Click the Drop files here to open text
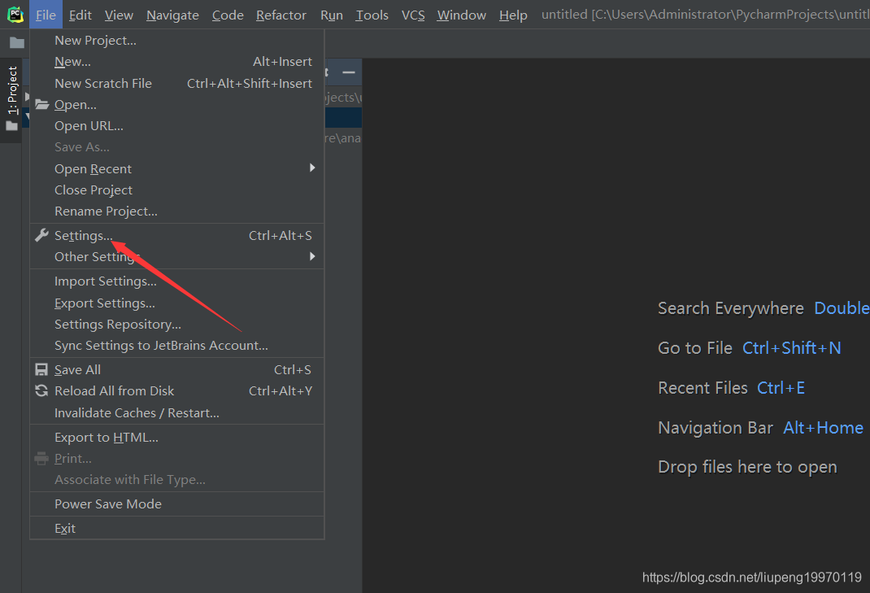Screen dimensions: 870x593 click(747, 467)
